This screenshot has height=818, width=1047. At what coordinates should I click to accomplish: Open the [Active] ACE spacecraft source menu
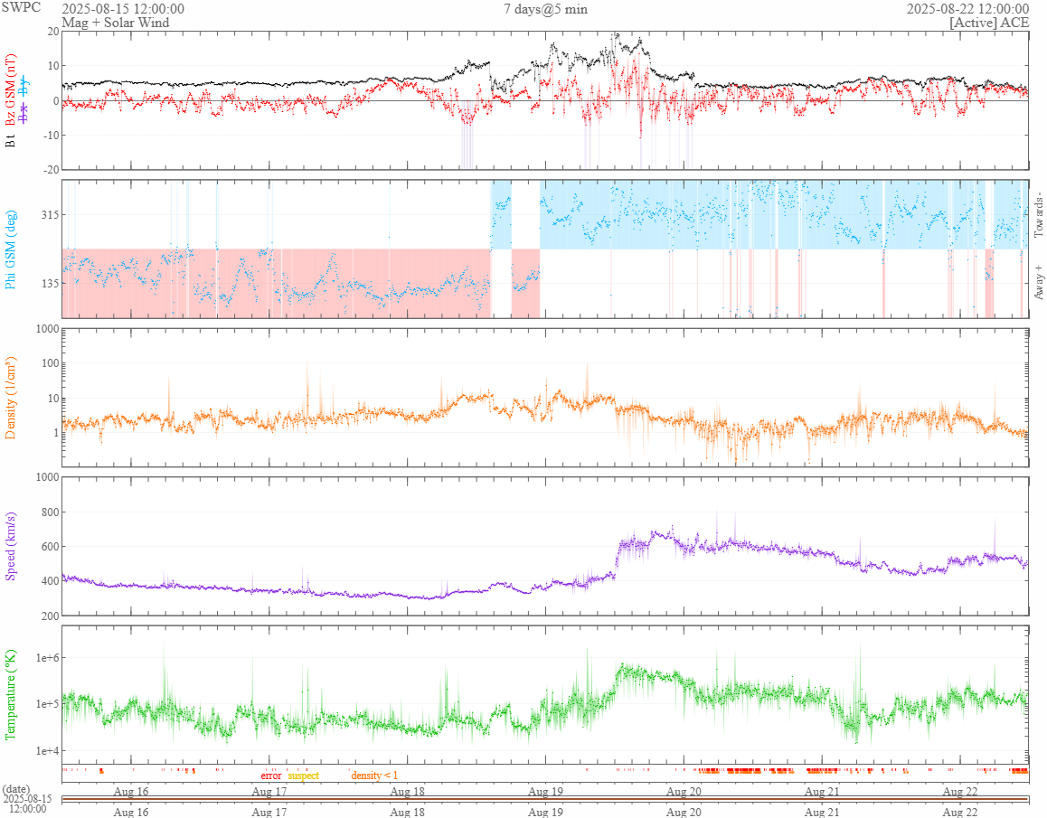[x=989, y=22]
